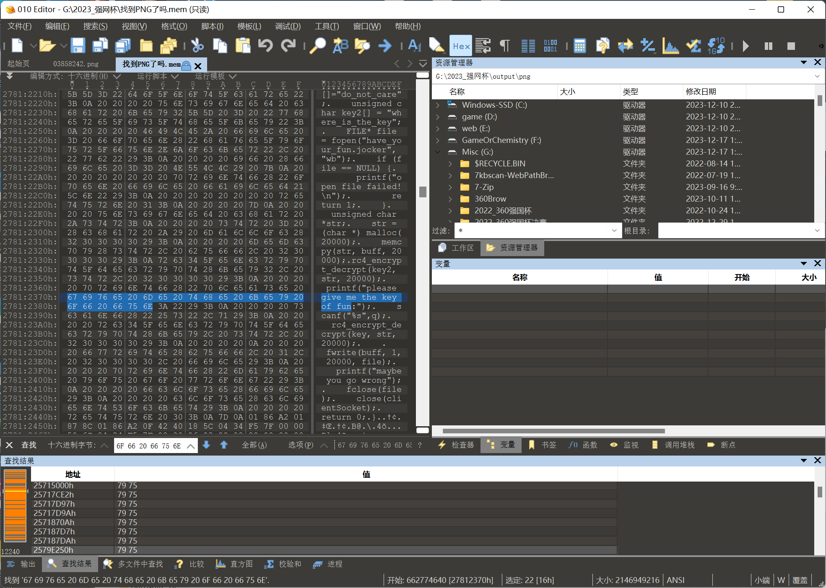Save the current file with the disk icon
Image resolution: width=826 pixels, height=588 pixels.
[x=78, y=45]
